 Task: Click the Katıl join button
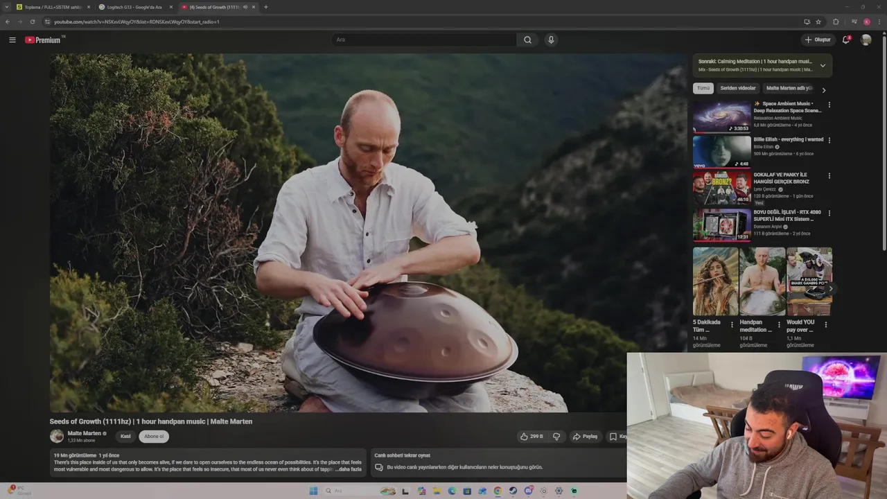point(125,437)
